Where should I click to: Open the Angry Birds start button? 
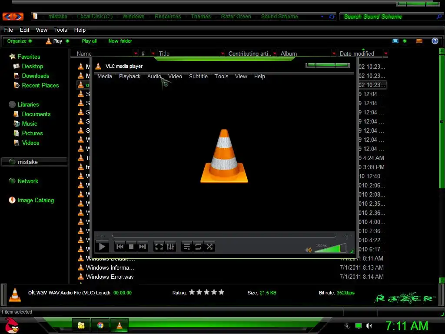[x=12, y=325]
